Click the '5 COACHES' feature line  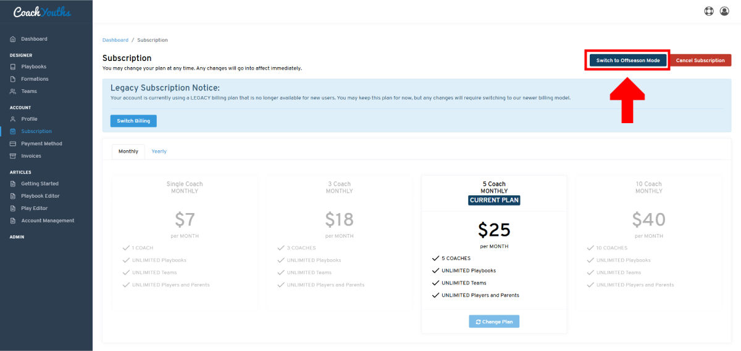click(451, 258)
